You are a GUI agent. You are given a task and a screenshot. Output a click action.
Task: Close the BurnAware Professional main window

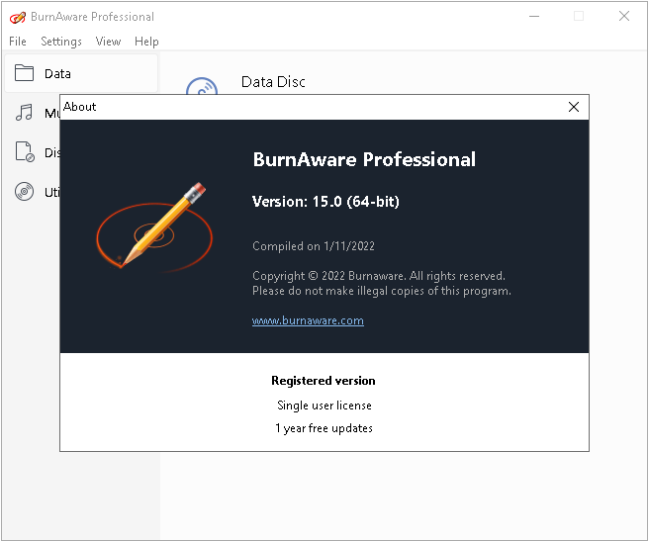click(623, 17)
